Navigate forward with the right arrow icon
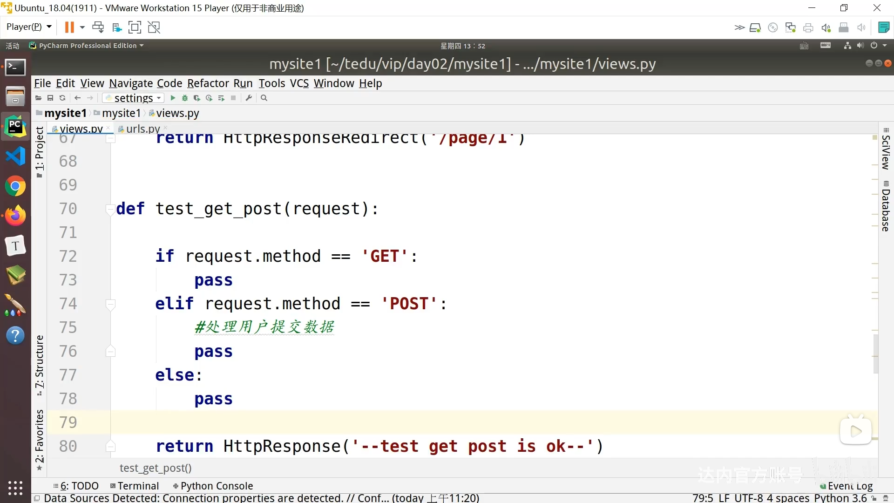Image resolution: width=894 pixels, height=503 pixels. tap(90, 98)
